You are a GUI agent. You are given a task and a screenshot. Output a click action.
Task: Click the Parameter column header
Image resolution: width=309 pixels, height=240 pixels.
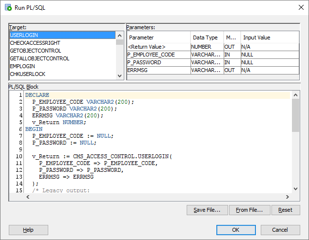point(158,37)
